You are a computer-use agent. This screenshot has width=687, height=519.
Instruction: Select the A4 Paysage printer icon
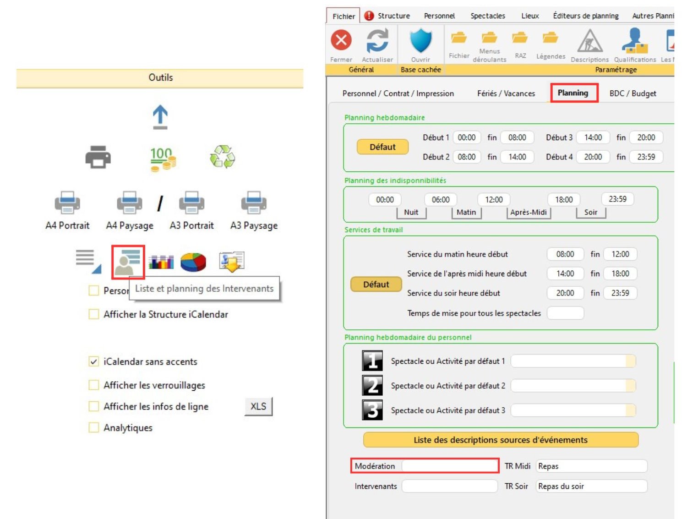(x=130, y=202)
